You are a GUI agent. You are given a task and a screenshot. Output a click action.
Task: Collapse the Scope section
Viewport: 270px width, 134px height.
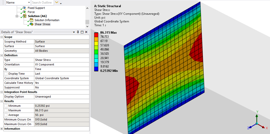coord(2,37)
